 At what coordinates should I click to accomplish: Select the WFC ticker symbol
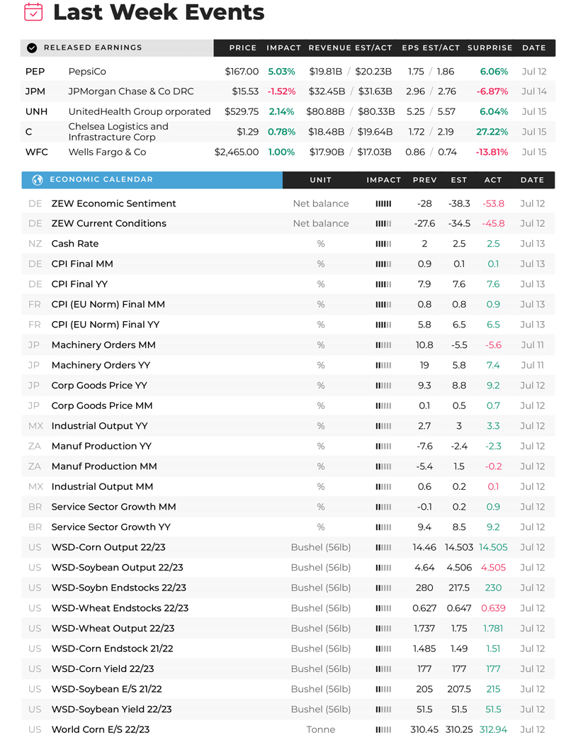37,152
